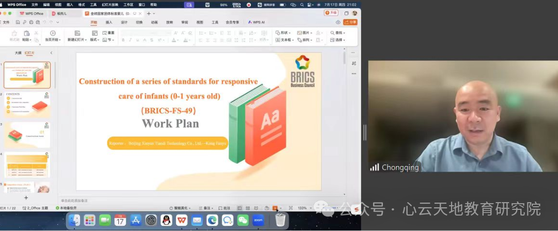The width and height of the screenshot is (558, 231).
Task: Click the undo arrow in quick toolbar
Action: 45,22
